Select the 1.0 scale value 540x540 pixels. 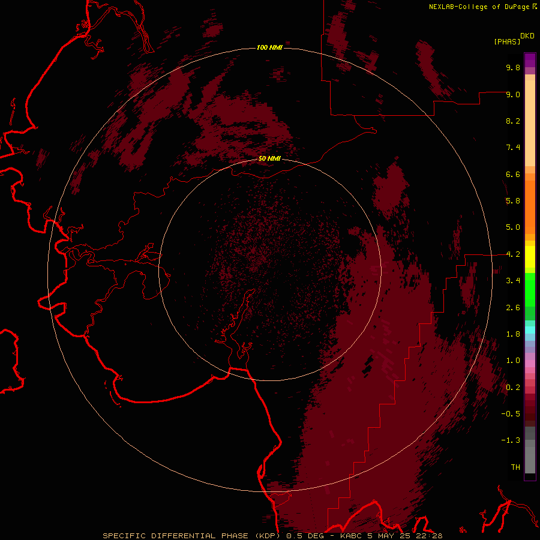[x=513, y=361]
